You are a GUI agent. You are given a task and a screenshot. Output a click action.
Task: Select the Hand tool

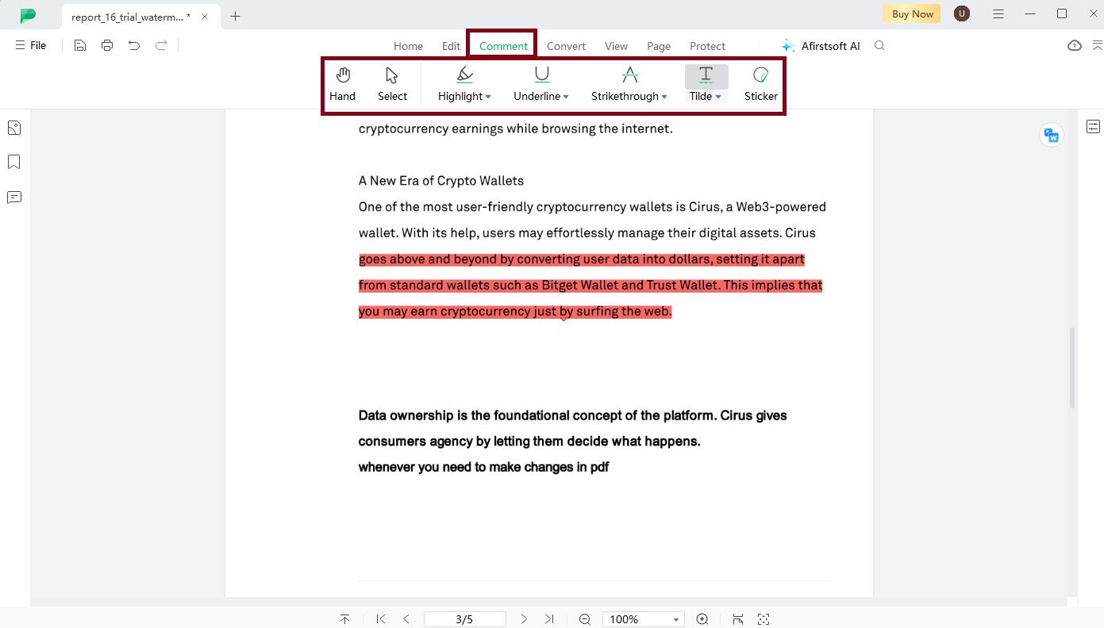click(342, 84)
